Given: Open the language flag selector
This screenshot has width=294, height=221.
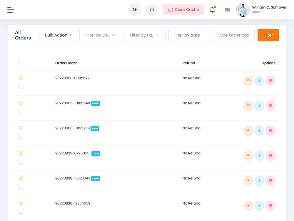Looking at the screenshot, I should (x=227, y=9).
